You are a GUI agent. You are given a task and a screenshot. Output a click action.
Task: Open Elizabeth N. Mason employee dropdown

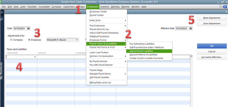(77, 40)
